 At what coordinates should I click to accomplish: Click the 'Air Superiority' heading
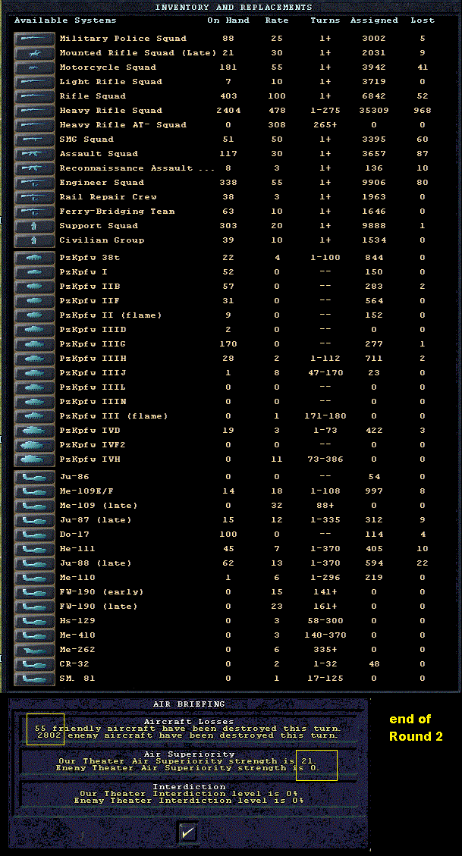pyautogui.click(x=189, y=754)
